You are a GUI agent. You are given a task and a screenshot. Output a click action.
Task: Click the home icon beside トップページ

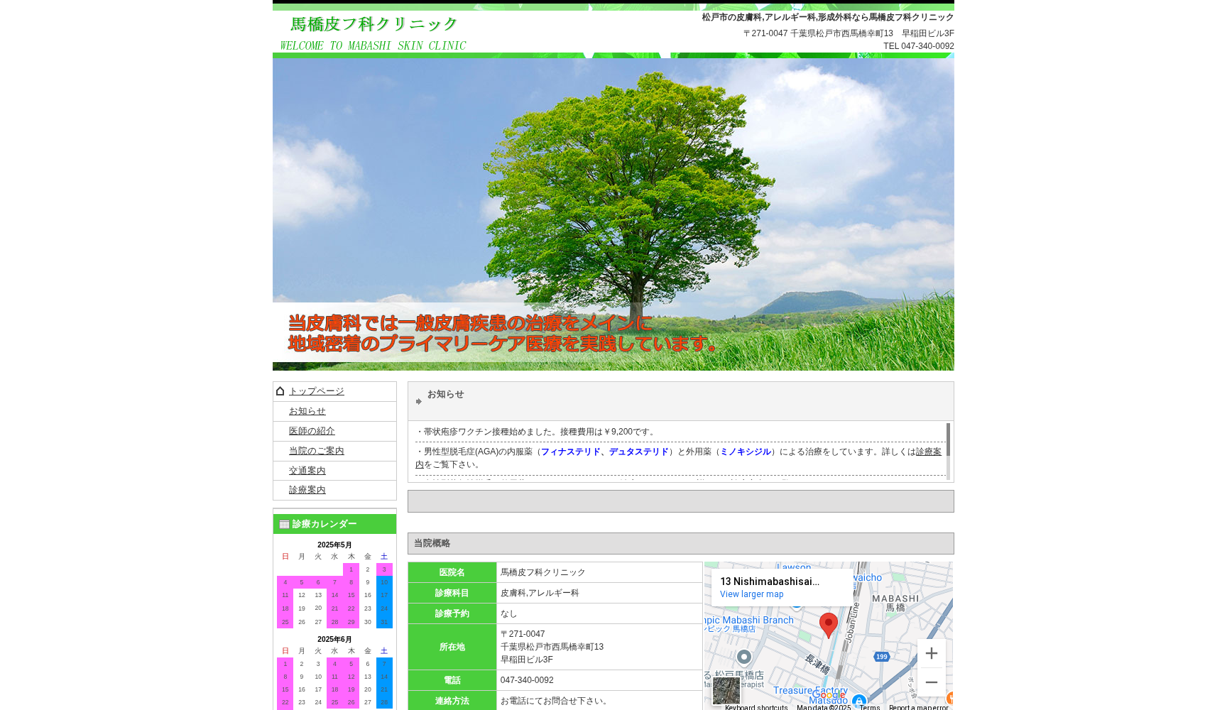pos(280,390)
